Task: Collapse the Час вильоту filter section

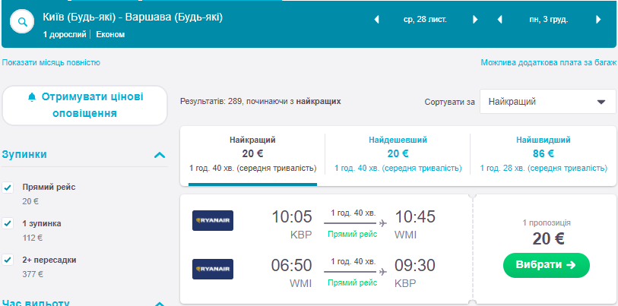Action: tap(160, 302)
